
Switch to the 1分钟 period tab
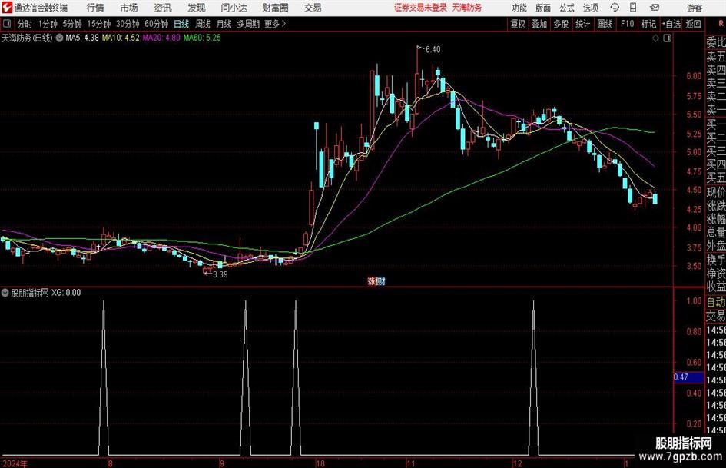[x=48, y=24]
